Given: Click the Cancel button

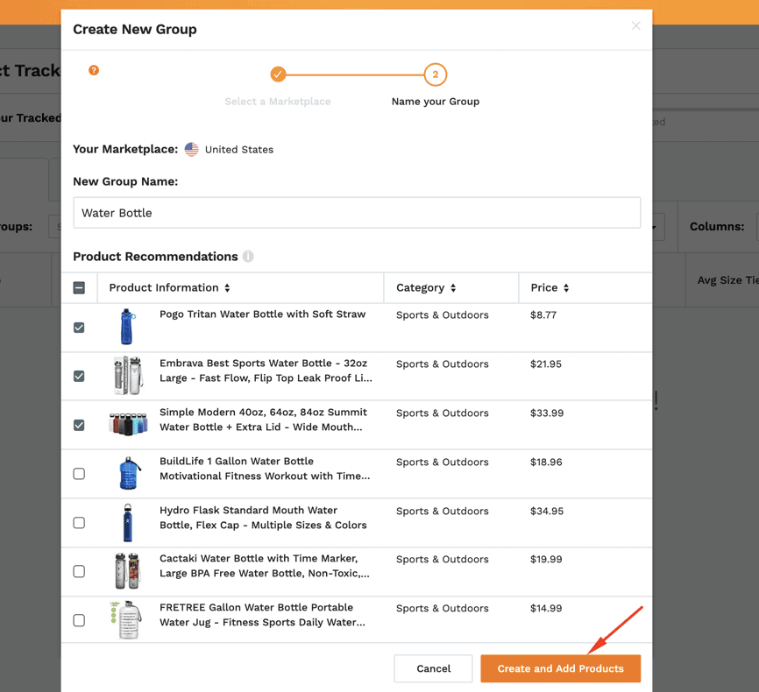Looking at the screenshot, I should point(433,668).
